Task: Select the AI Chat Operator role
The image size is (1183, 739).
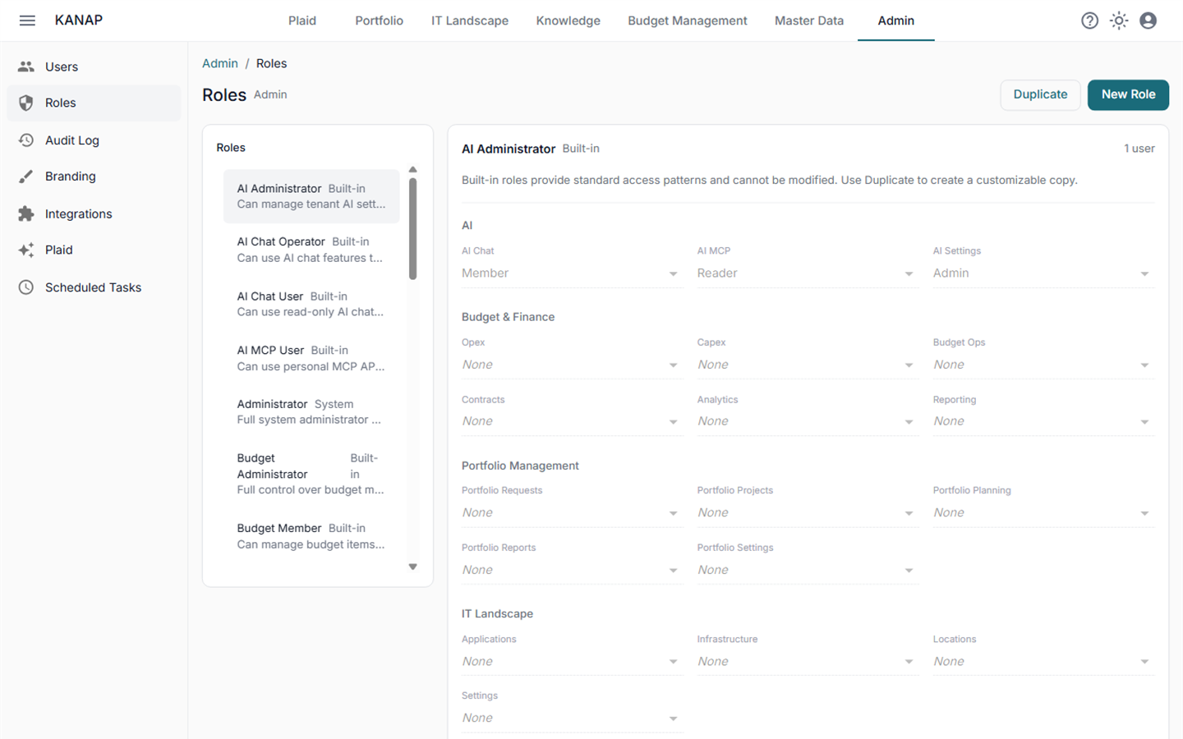Action: click(311, 250)
